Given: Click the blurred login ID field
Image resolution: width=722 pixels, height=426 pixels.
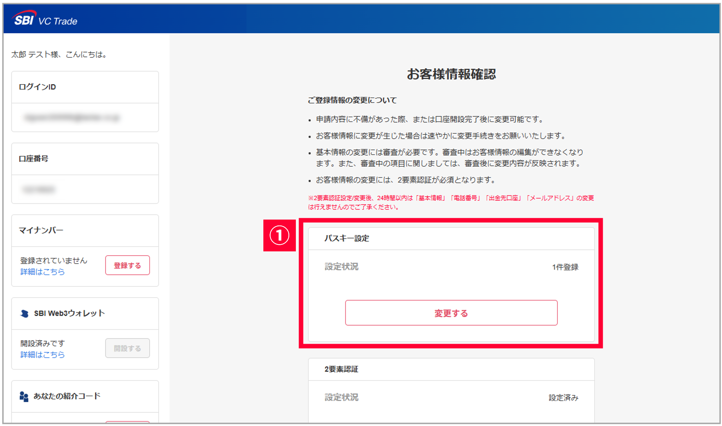Looking at the screenshot, I should pyautogui.click(x=72, y=118).
